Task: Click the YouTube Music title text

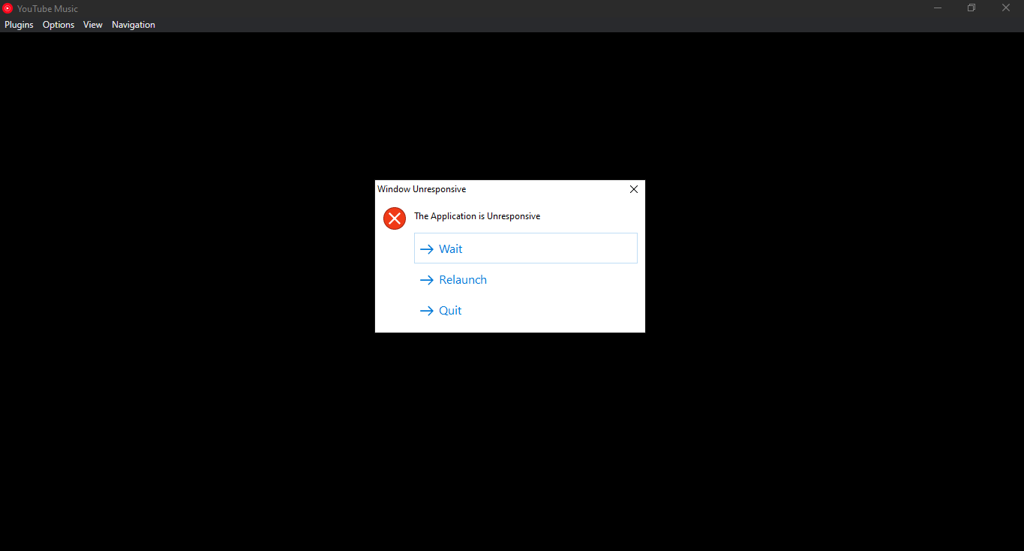Action: 48,8
